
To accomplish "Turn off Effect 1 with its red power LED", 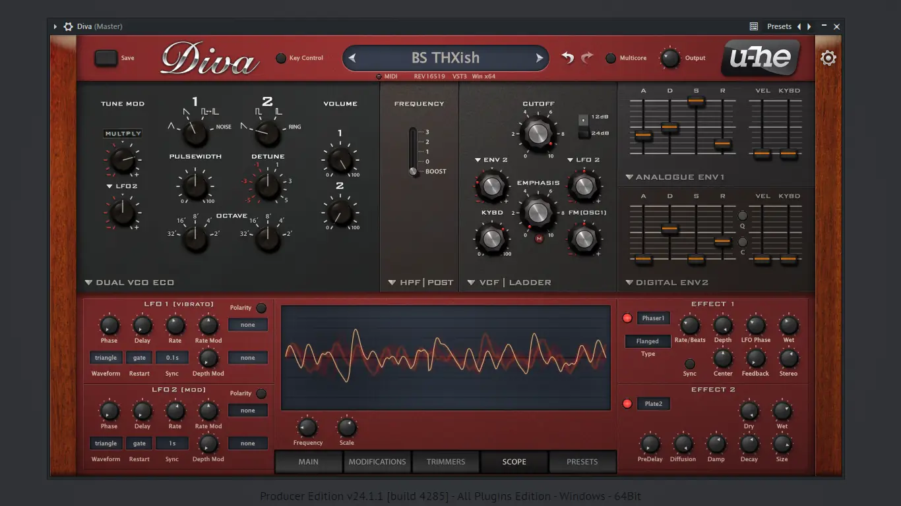I will (x=627, y=318).
